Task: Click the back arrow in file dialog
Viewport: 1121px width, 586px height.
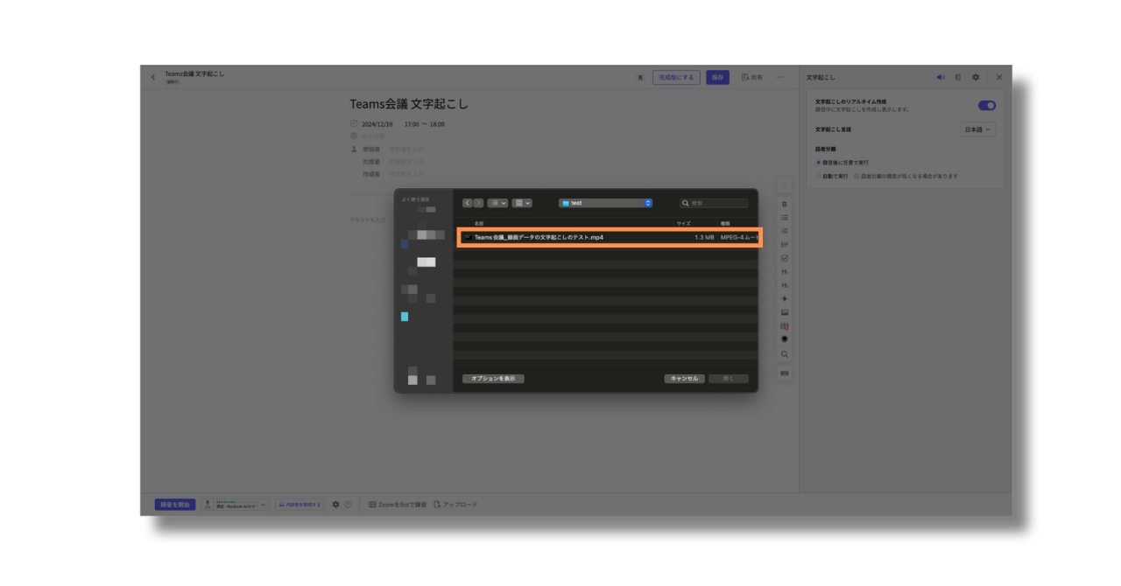Action: 468,203
